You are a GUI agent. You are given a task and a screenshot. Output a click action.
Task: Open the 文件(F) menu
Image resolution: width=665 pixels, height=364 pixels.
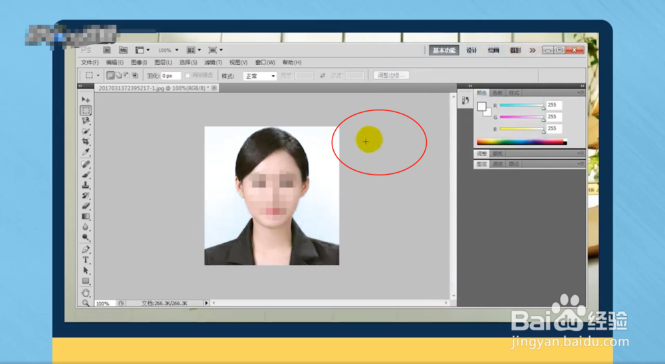click(x=90, y=62)
